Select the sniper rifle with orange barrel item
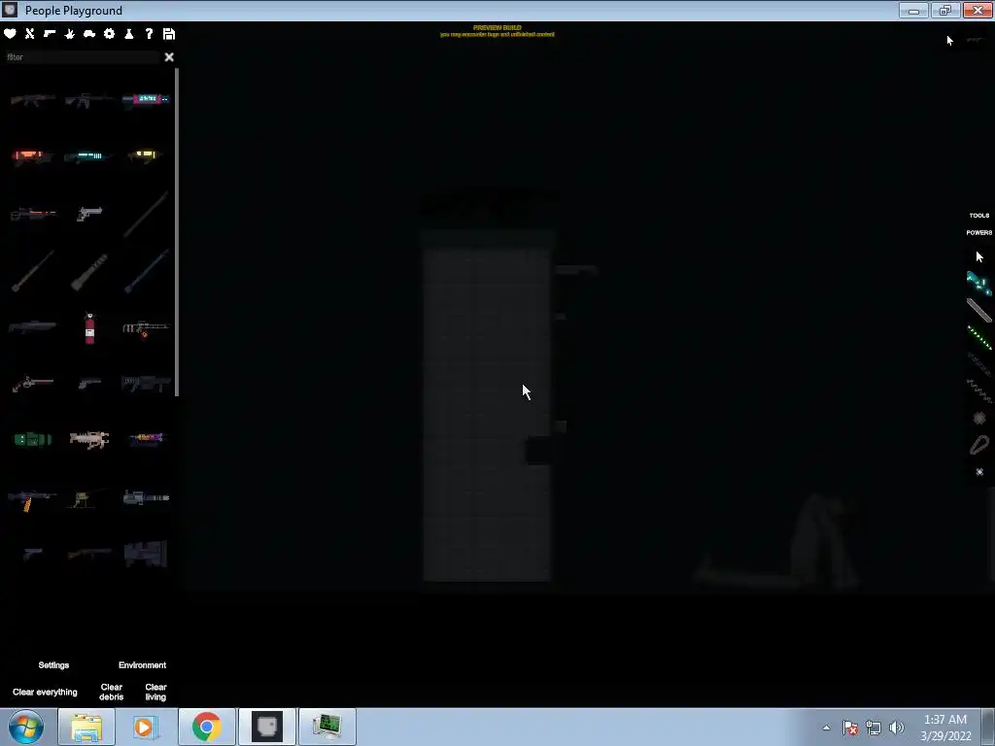The image size is (995, 746). pos(33,214)
